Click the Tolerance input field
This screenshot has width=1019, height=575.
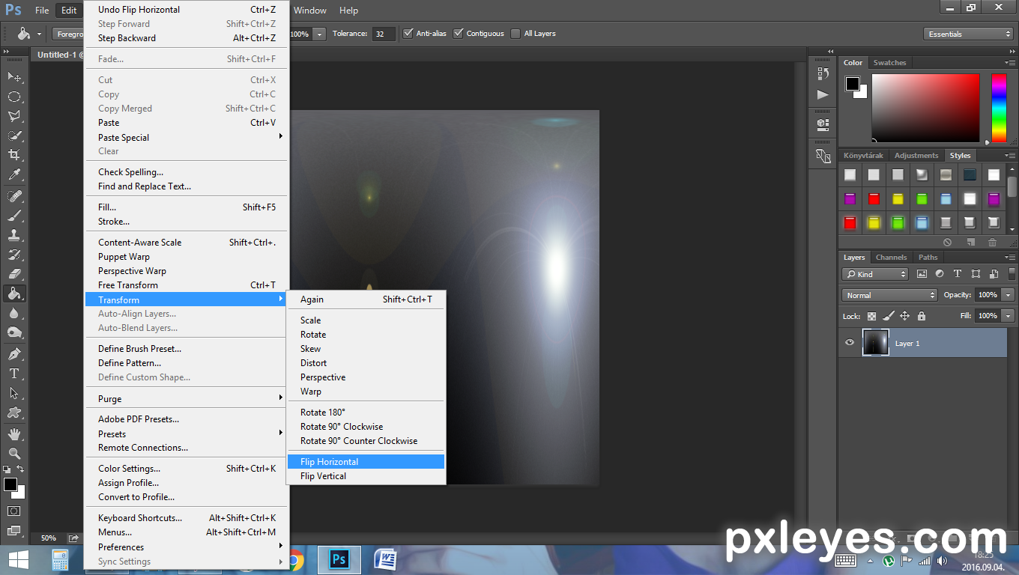pyautogui.click(x=384, y=34)
